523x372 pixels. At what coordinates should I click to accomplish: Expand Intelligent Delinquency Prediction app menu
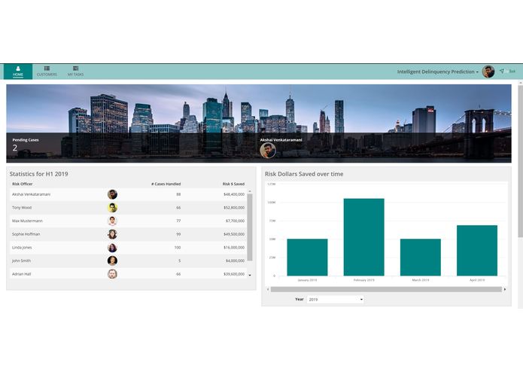[x=438, y=72]
